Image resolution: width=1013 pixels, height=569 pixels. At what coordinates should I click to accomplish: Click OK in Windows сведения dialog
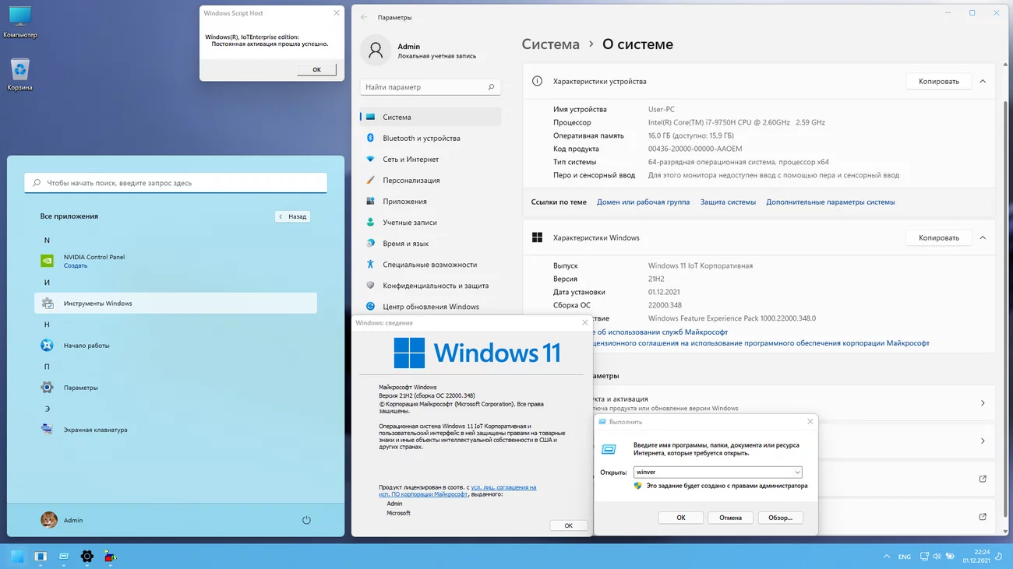pyautogui.click(x=568, y=525)
